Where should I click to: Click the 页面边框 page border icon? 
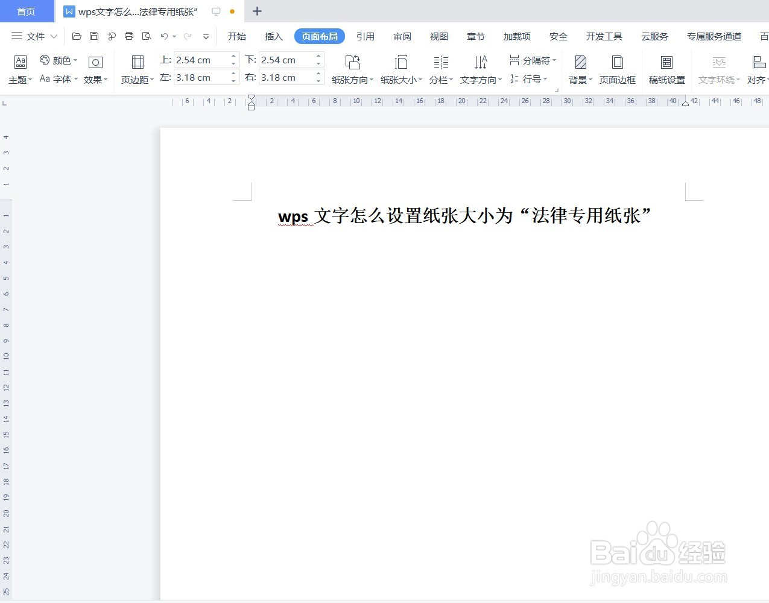618,62
